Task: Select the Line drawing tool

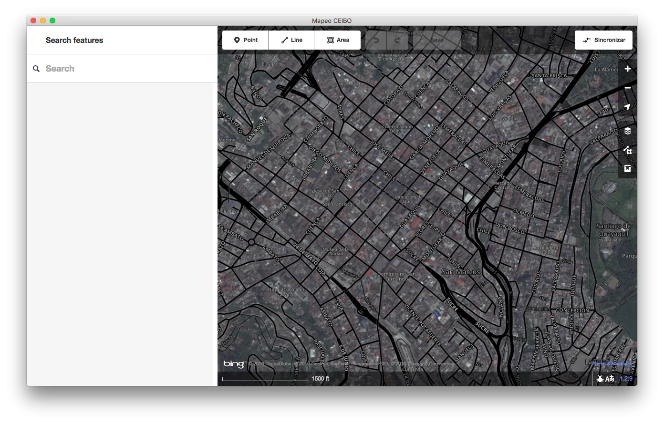Action: click(291, 40)
